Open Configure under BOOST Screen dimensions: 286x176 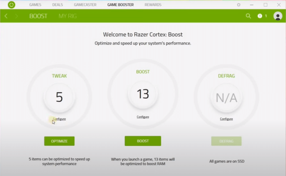click(143, 117)
